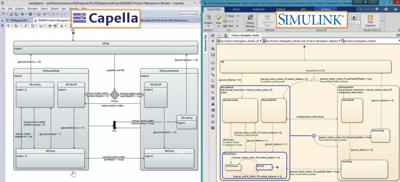
Task: Click Product_Navigation_Modes breadcrumb item
Action: pos(358,41)
